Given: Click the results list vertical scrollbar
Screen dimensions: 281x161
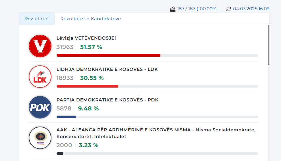Looking at the screenshot, I should coord(268,45).
